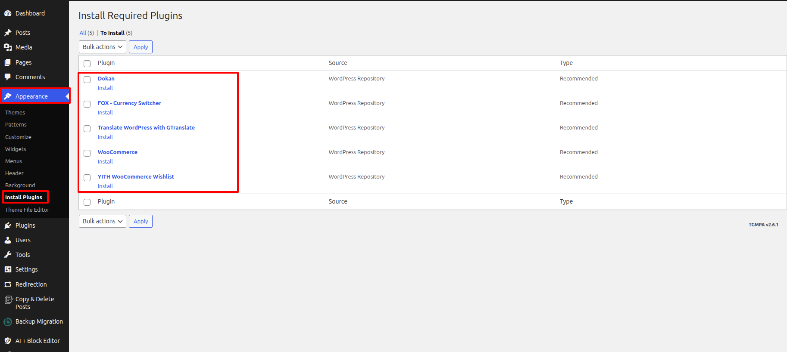The width and height of the screenshot is (787, 352).
Task: Click the Users person icon
Action: 8,240
